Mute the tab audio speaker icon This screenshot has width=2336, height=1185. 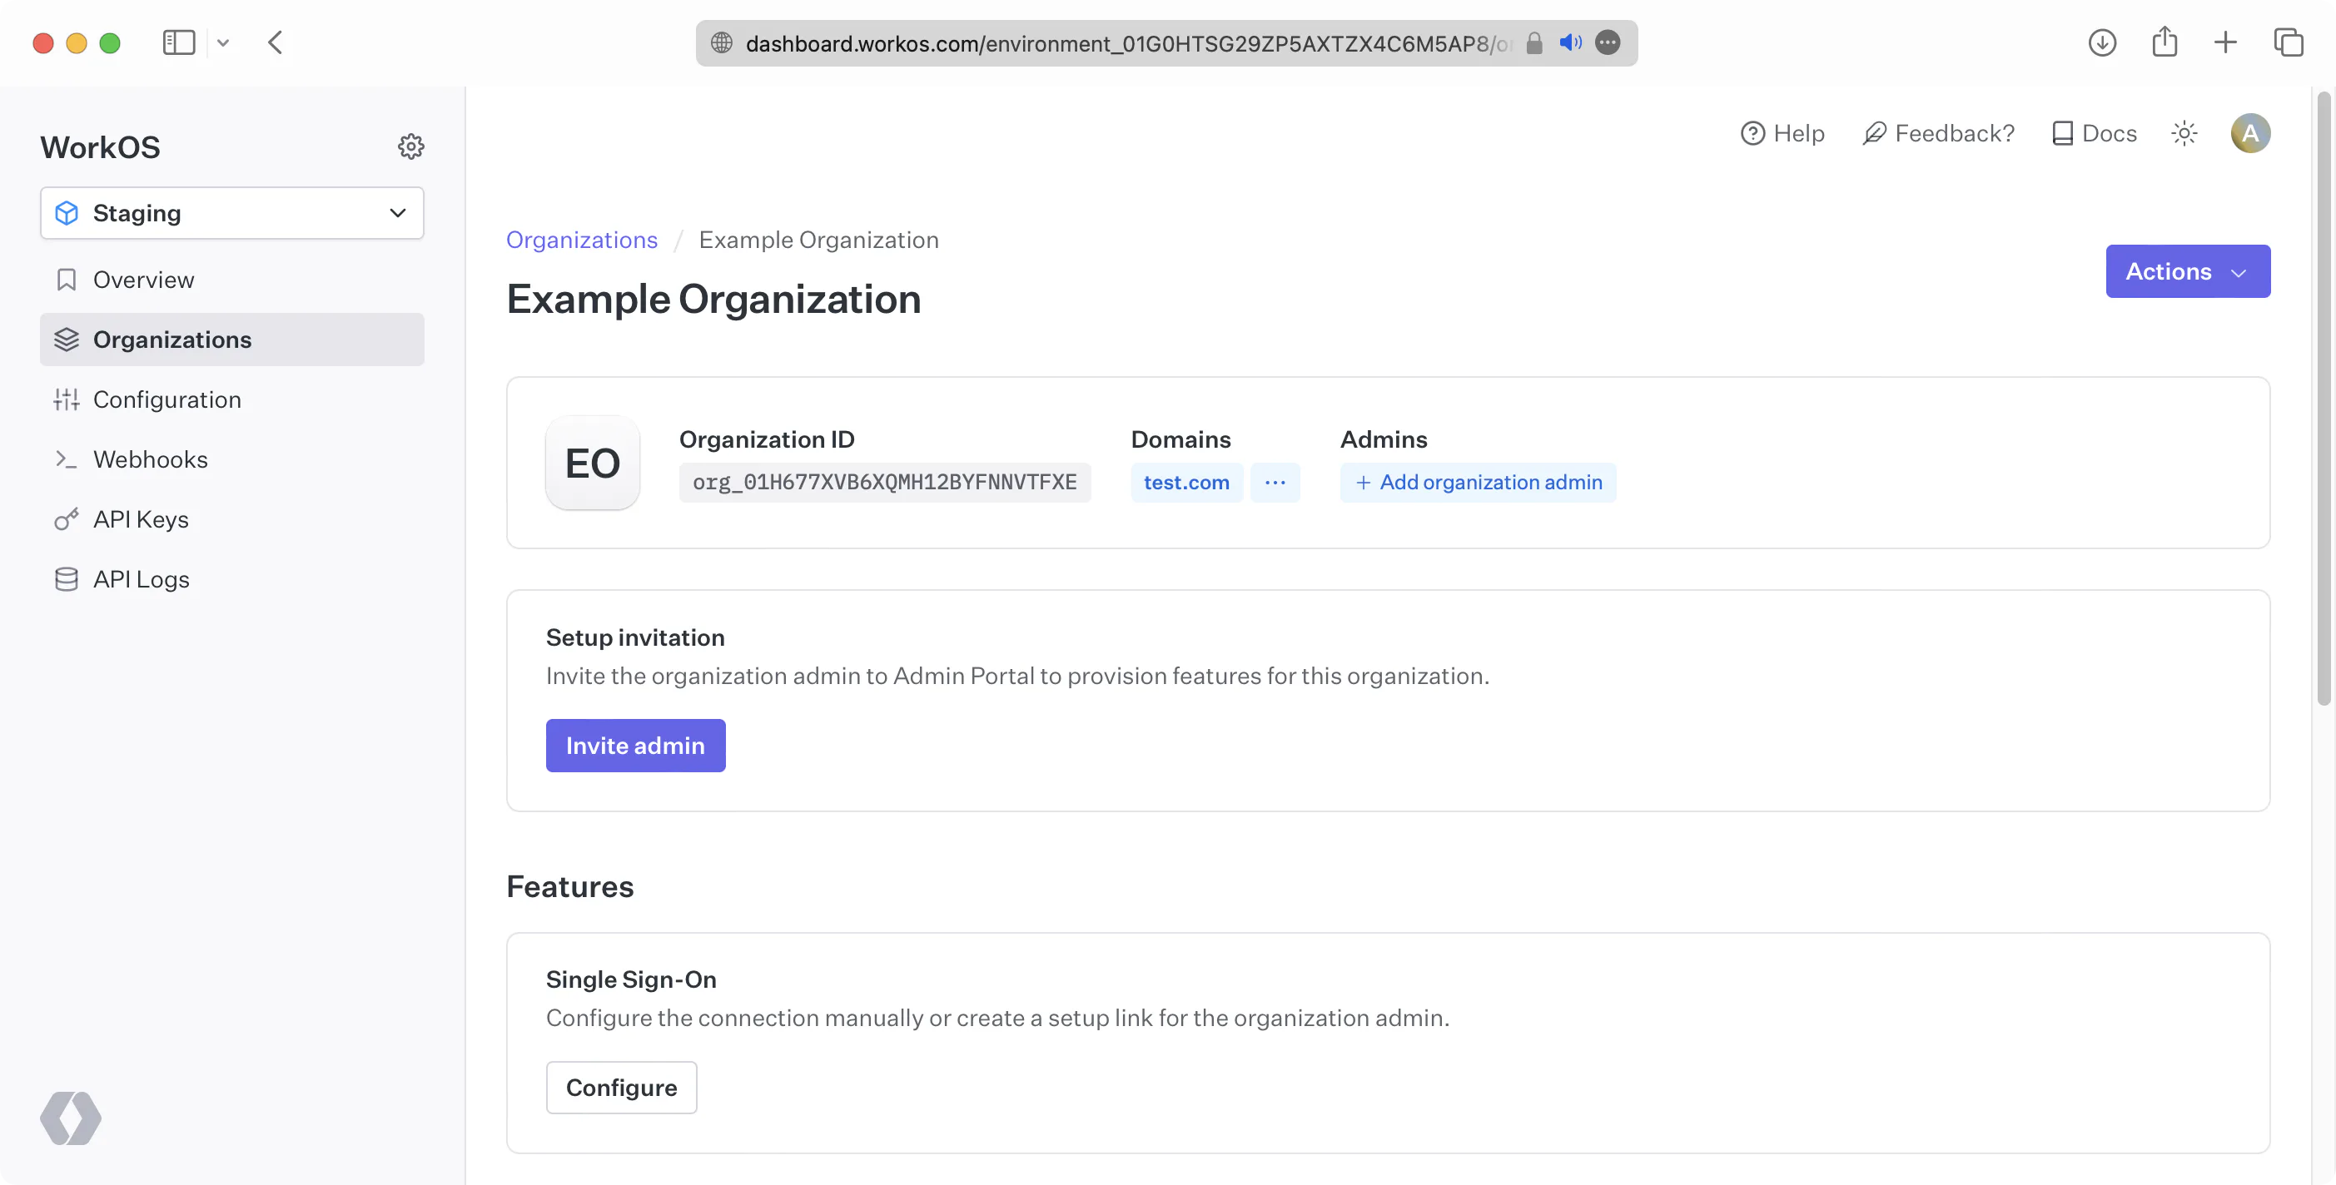pos(1570,42)
